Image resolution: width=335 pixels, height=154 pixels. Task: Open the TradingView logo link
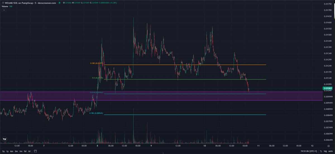[x=5, y=139]
